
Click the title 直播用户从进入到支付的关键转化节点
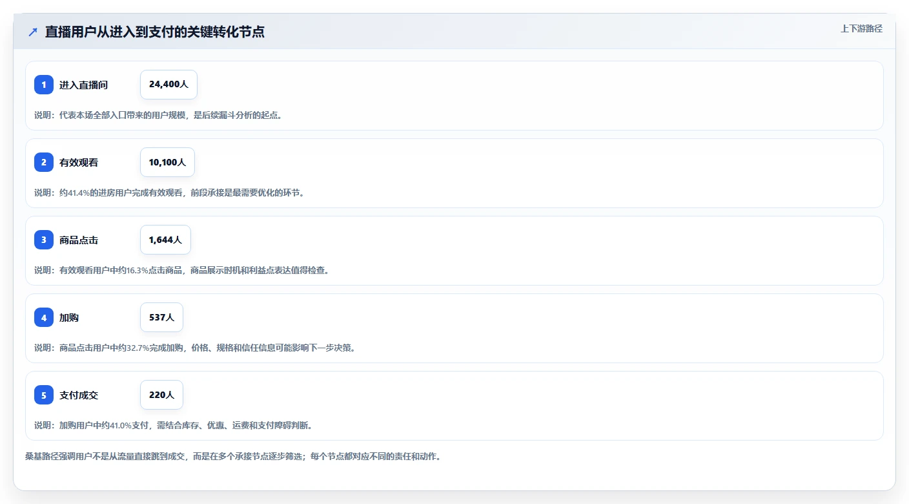click(155, 32)
